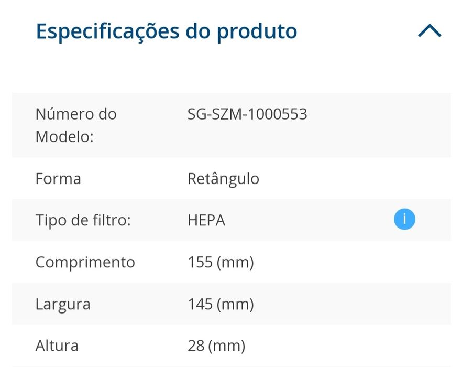Image resolution: width=462 pixels, height=367 pixels.
Task: Click the Modelo: label line
Action: click(64, 137)
